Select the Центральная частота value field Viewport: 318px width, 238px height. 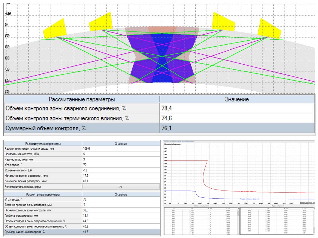121,154
